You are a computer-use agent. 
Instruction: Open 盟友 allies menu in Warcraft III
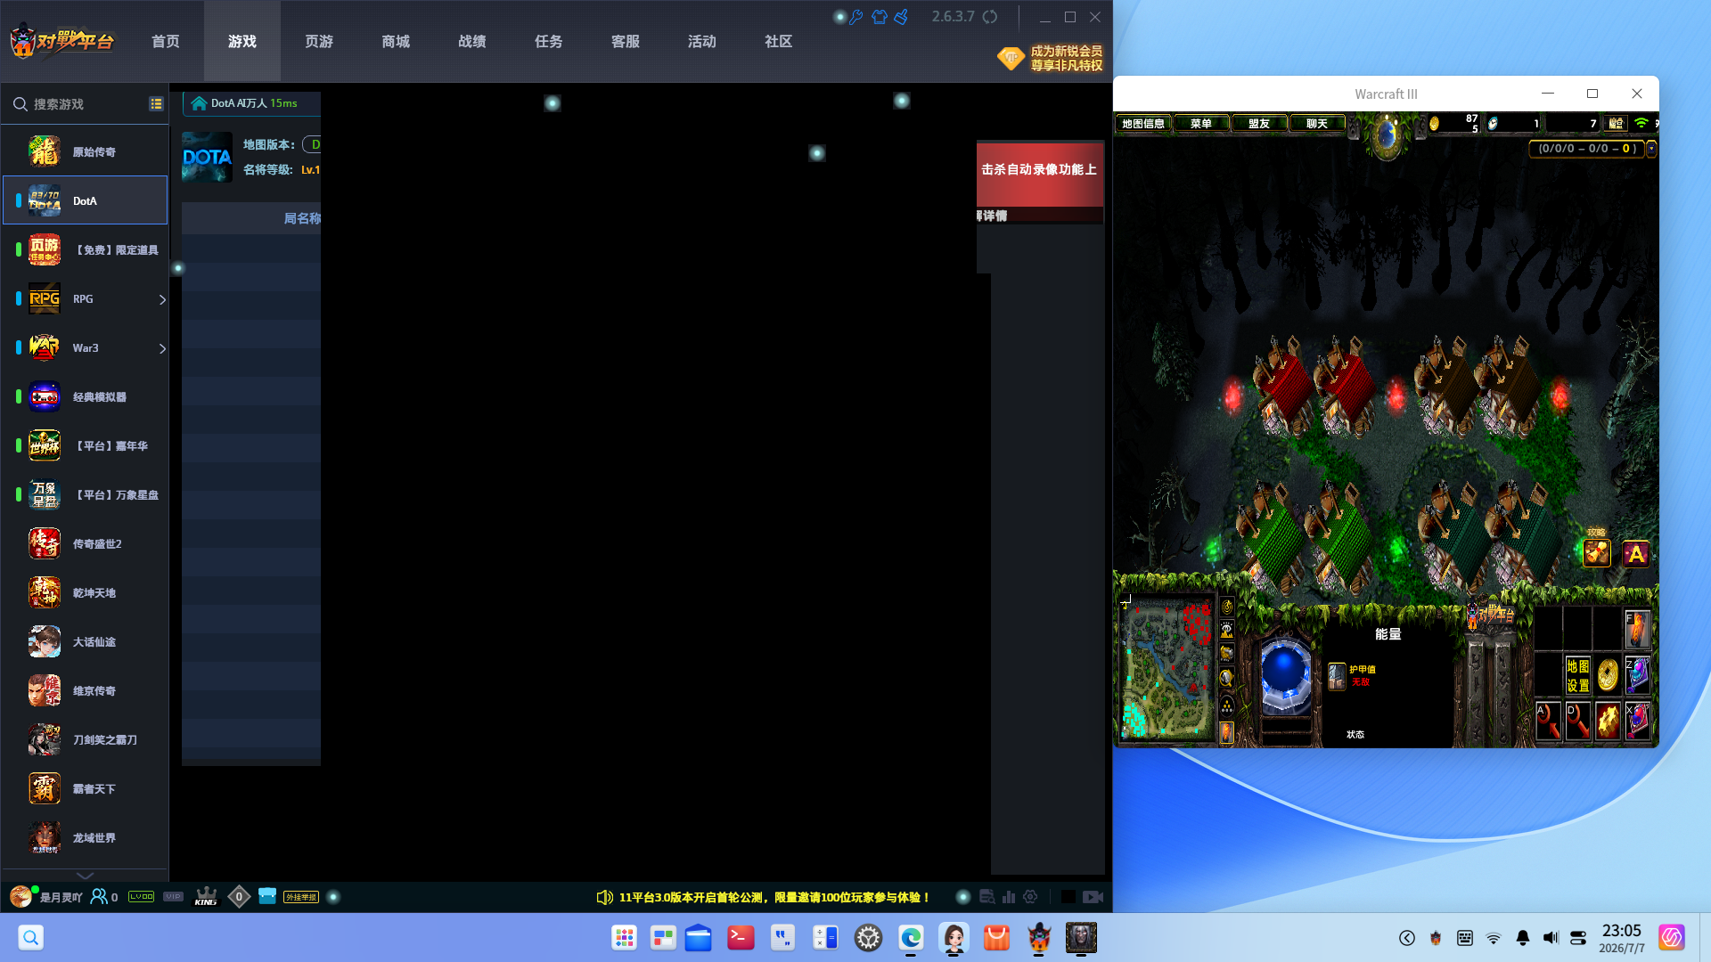[x=1259, y=124]
